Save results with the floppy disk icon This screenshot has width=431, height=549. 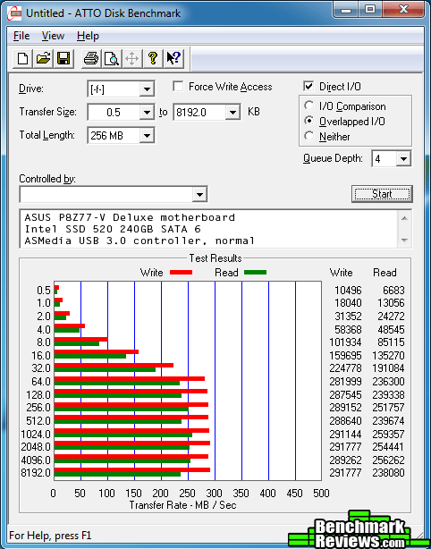(x=63, y=58)
